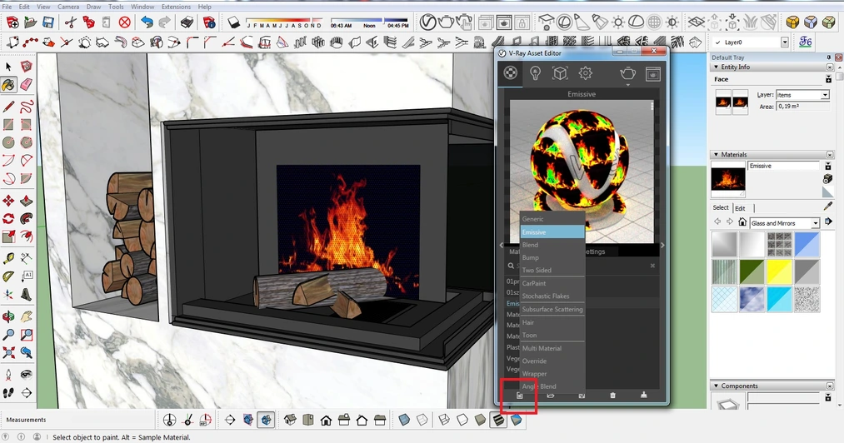Choose Emissive from material type list
Image resolution: width=844 pixels, height=443 pixels.
pos(552,232)
